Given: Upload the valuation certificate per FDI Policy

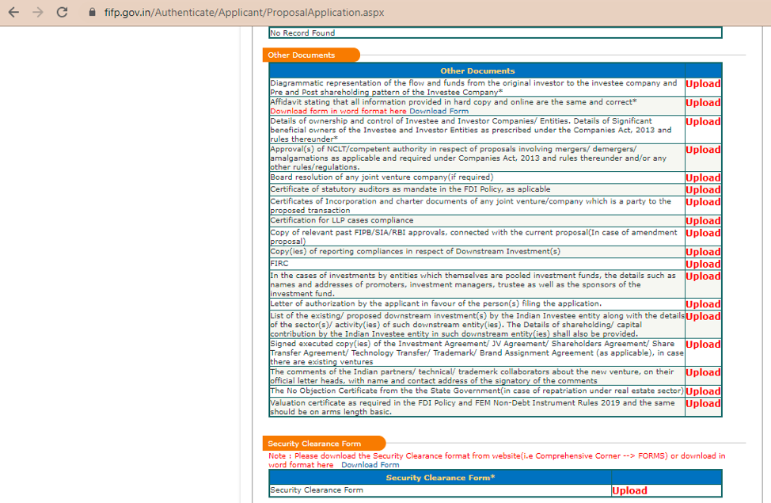Looking at the screenshot, I should (702, 403).
